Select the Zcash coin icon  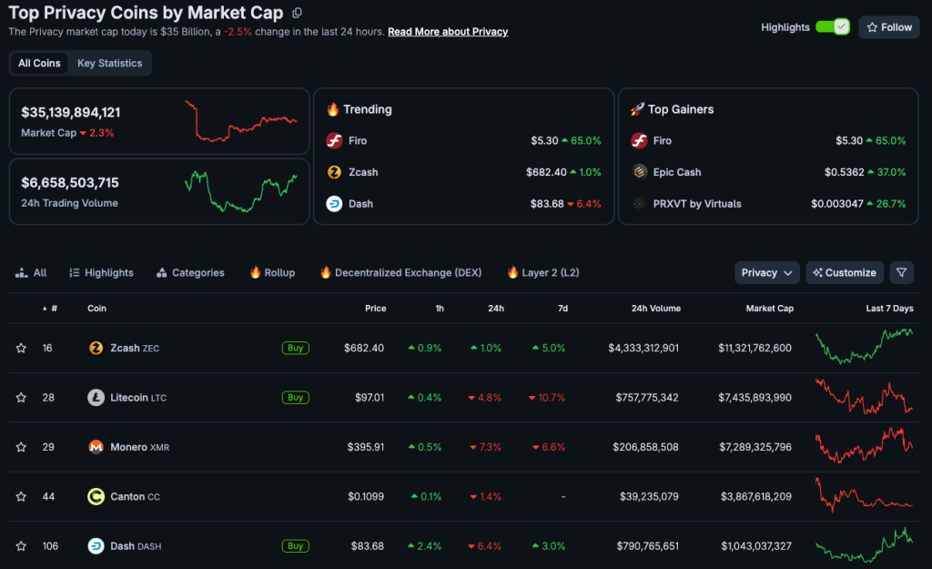click(95, 348)
